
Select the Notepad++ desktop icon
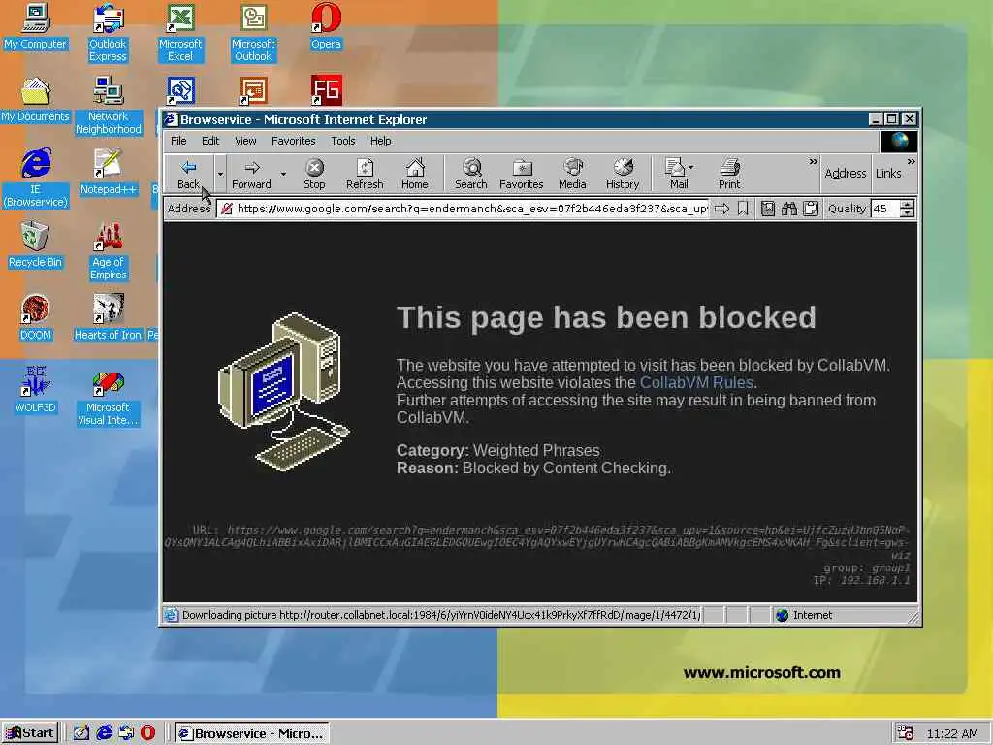(x=108, y=172)
